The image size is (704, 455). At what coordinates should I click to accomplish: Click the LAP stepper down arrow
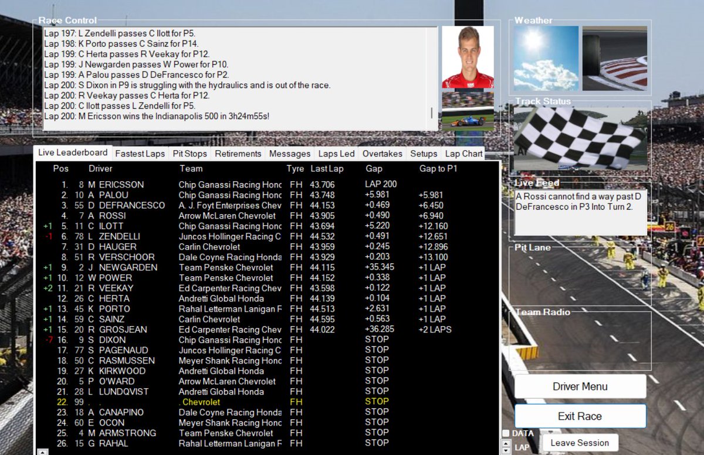[507, 451]
